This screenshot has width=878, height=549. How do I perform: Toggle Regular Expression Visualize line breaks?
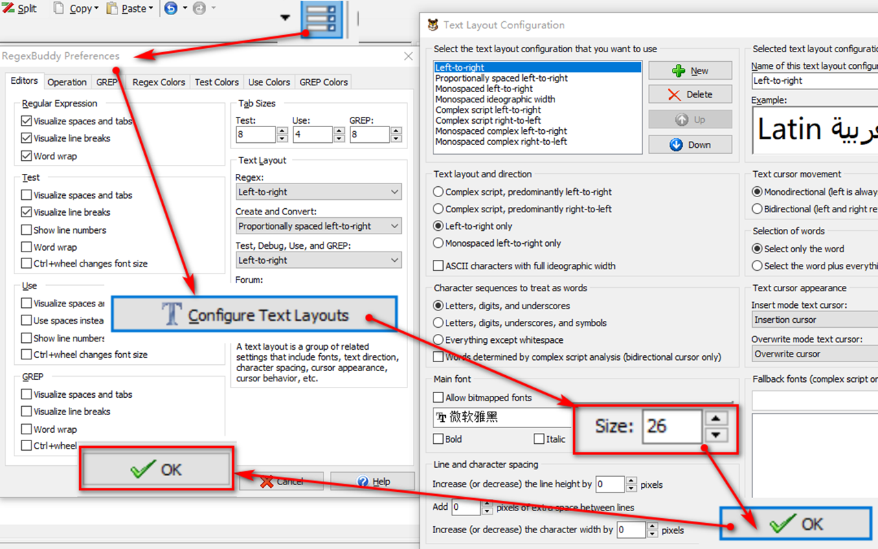click(x=26, y=138)
